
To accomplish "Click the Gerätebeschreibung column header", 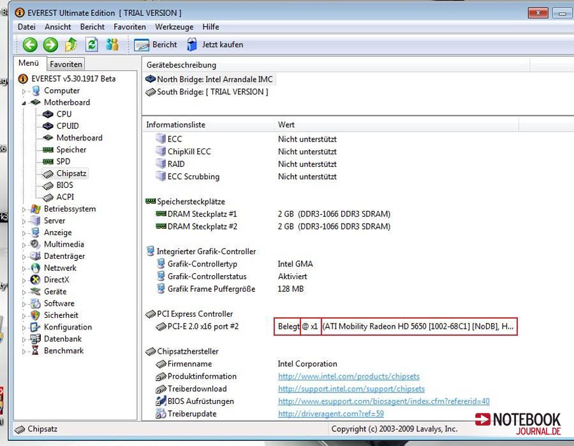I will [x=335, y=65].
